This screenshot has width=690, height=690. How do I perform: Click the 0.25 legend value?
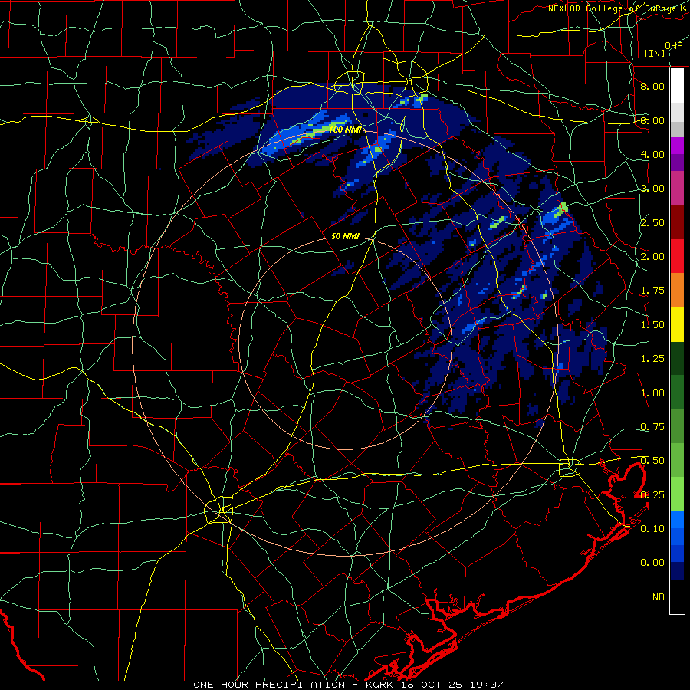pyautogui.click(x=652, y=495)
